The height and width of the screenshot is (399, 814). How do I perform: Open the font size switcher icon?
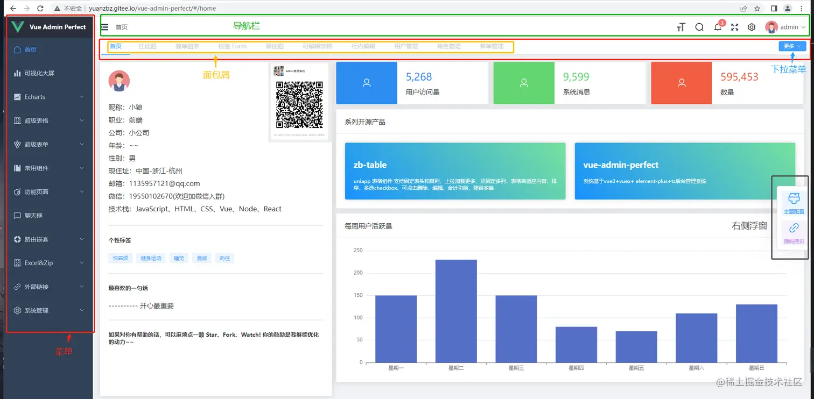coord(681,27)
